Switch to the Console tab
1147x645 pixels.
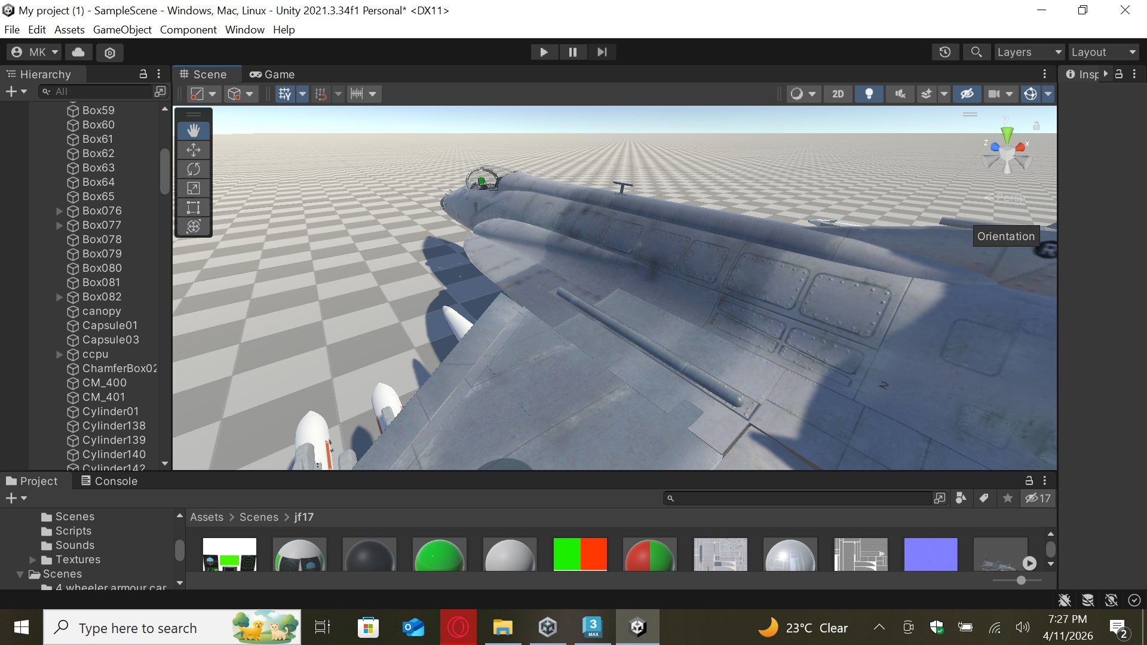point(109,481)
